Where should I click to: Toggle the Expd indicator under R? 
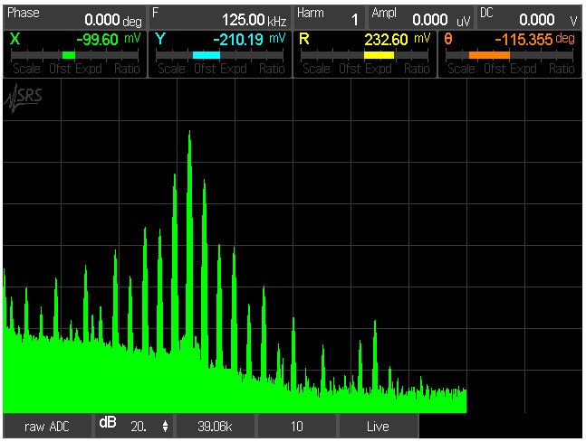[379, 69]
